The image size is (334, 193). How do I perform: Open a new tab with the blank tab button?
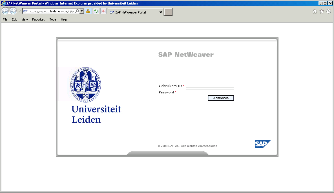[x=168, y=12]
